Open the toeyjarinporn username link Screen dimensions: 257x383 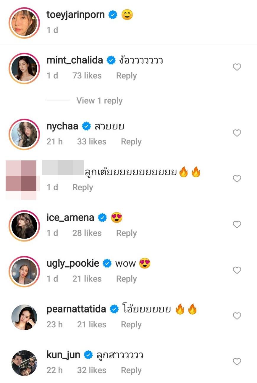(x=76, y=15)
